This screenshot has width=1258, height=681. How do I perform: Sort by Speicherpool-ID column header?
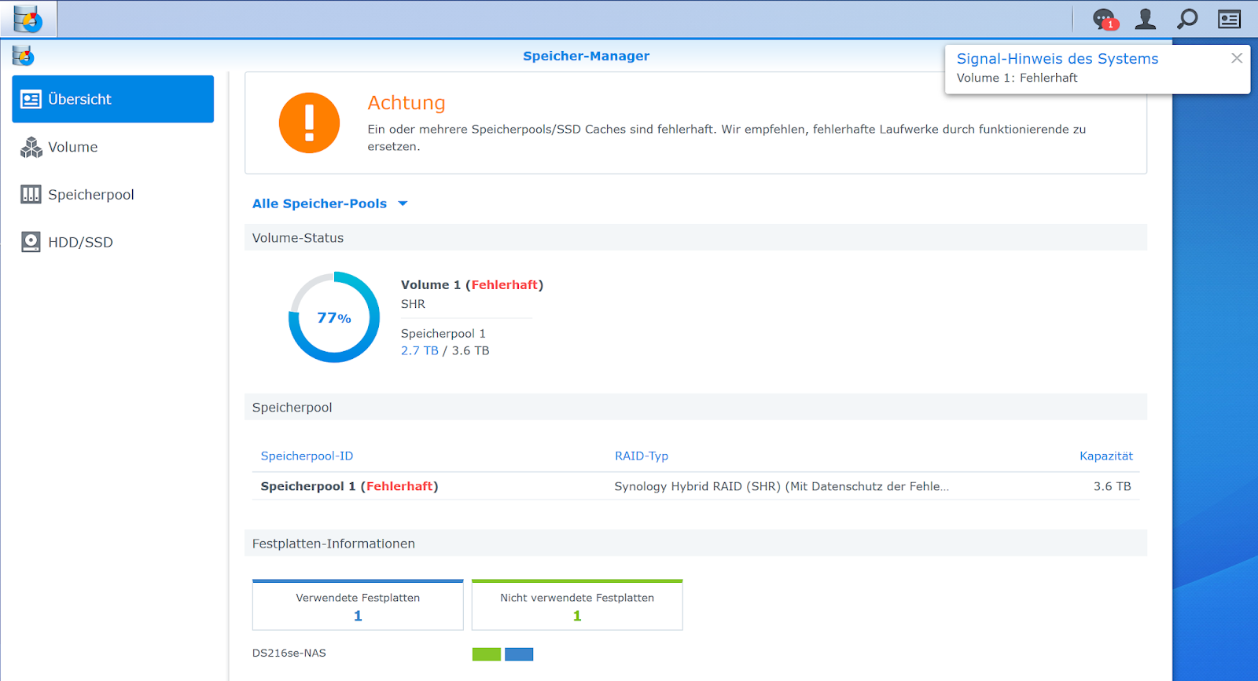[307, 456]
